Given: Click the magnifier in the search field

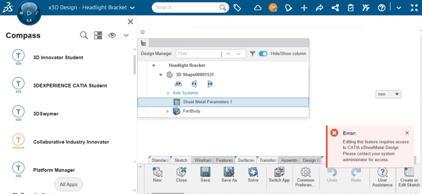Looking at the screenshot, I should (x=222, y=7).
